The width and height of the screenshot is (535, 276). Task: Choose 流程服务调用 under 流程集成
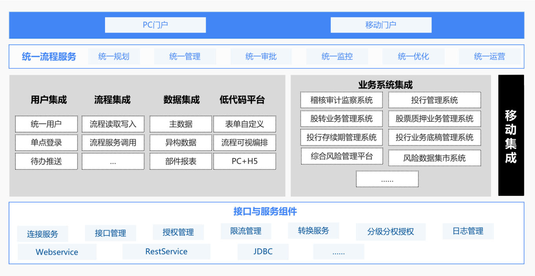[x=113, y=143]
